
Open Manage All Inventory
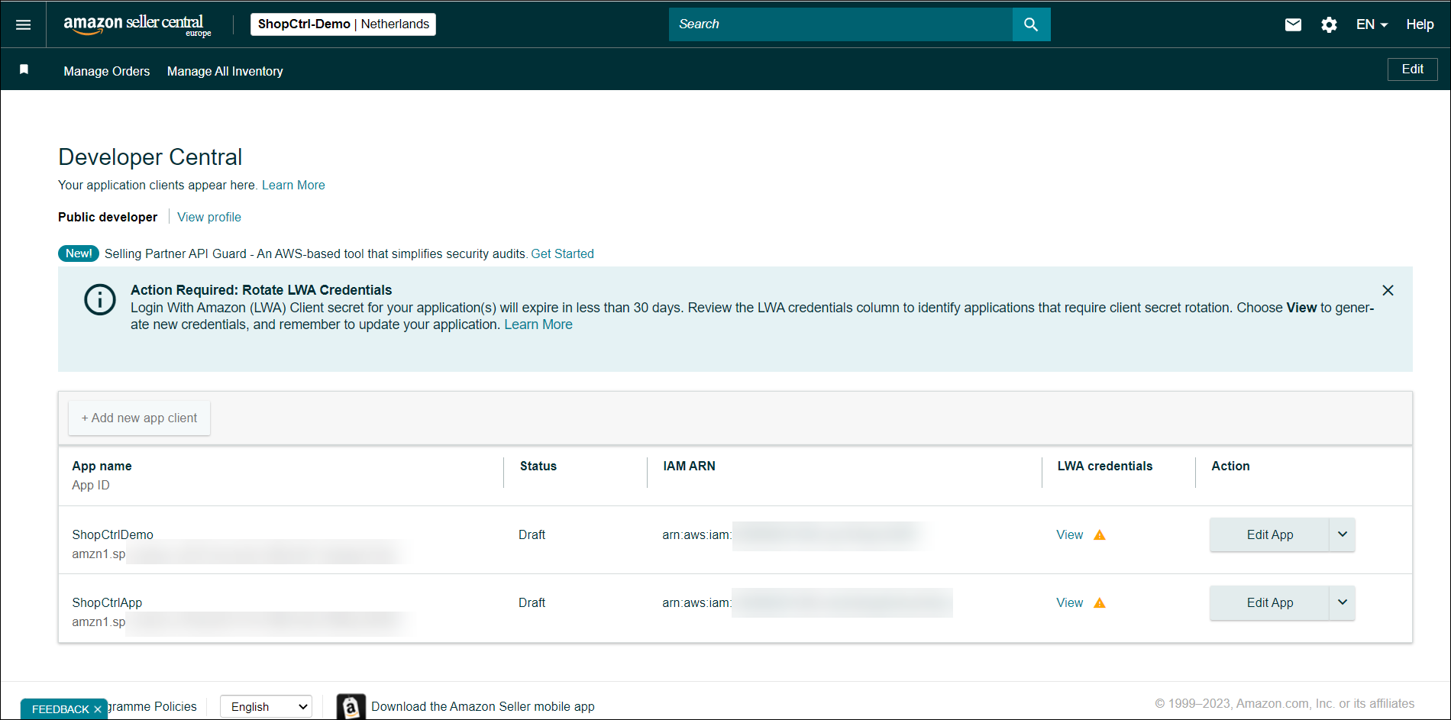(x=225, y=71)
